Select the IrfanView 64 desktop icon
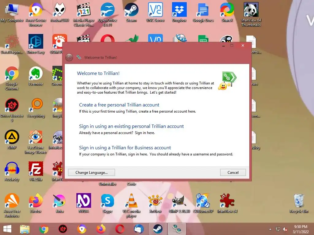 (x=227, y=203)
